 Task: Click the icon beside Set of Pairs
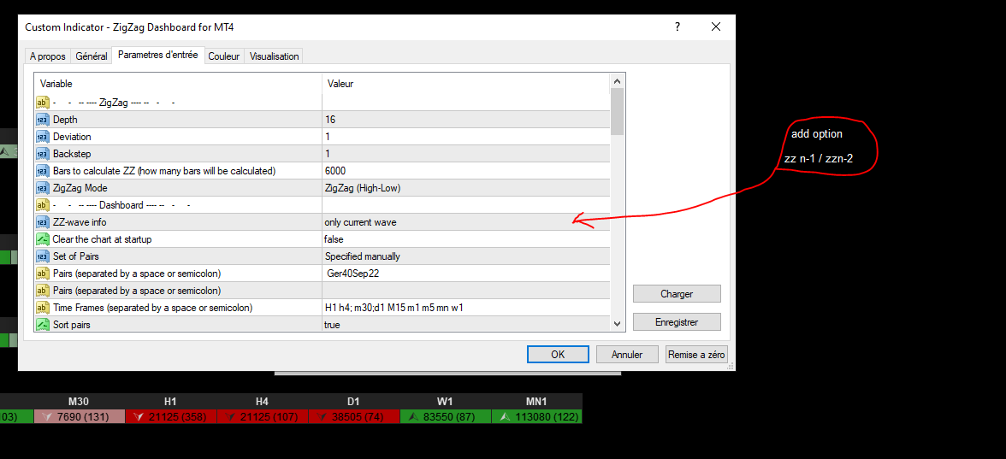tap(43, 256)
